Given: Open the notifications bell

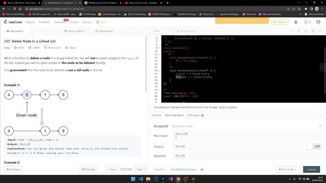Looking at the screenshot, I should (295, 22).
